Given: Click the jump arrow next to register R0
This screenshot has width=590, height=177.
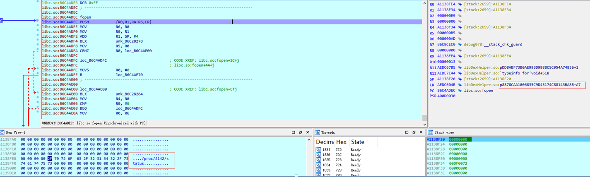Looking at the screenshot, I should pyautogui.click(x=460, y=4).
